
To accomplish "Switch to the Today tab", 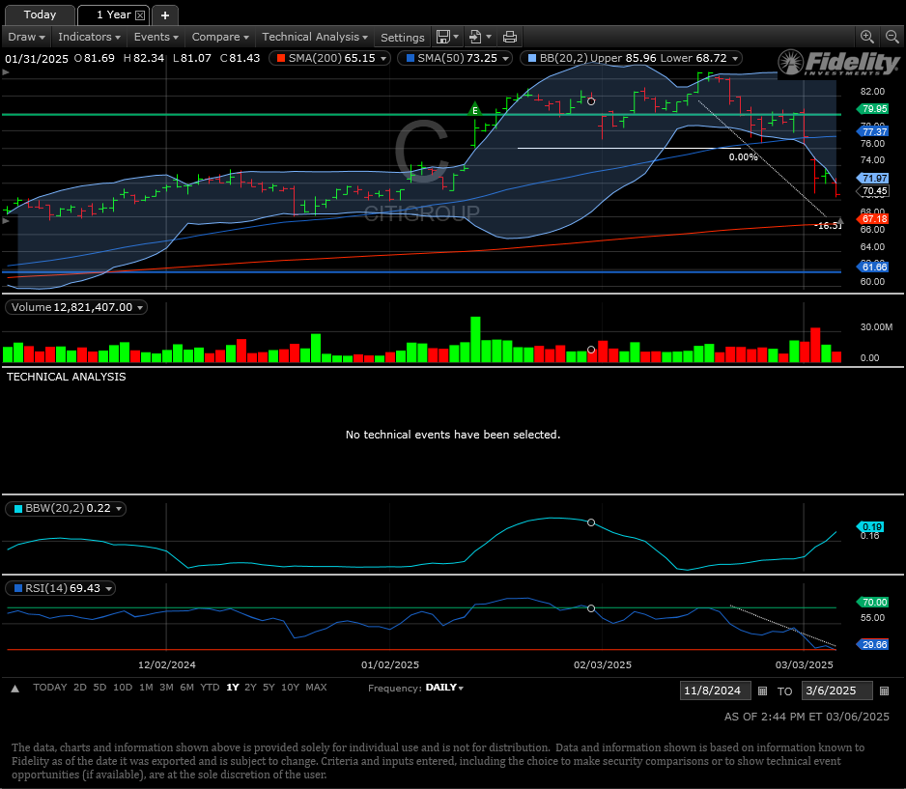I will [40, 15].
